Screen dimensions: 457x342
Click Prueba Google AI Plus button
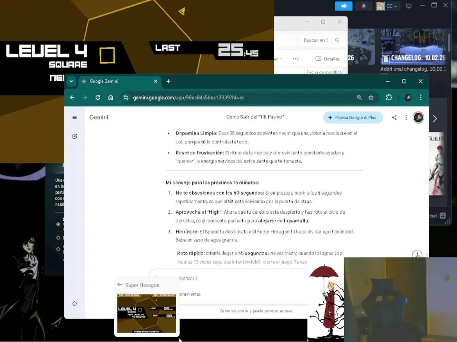click(353, 117)
